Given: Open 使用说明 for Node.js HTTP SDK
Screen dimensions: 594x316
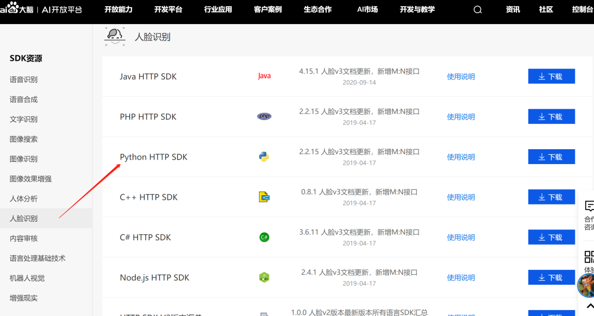Looking at the screenshot, I should coord(461,278).
